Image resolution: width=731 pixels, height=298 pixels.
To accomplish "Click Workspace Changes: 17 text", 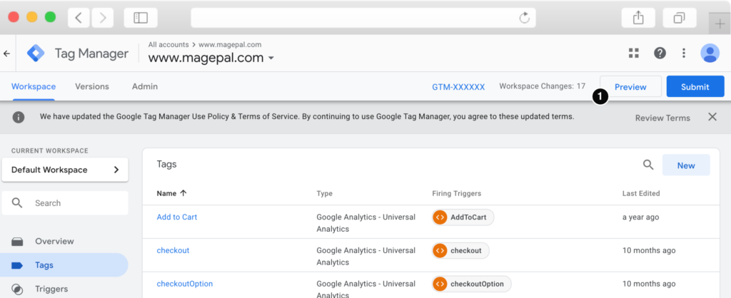I will click(x=543, y=86).
